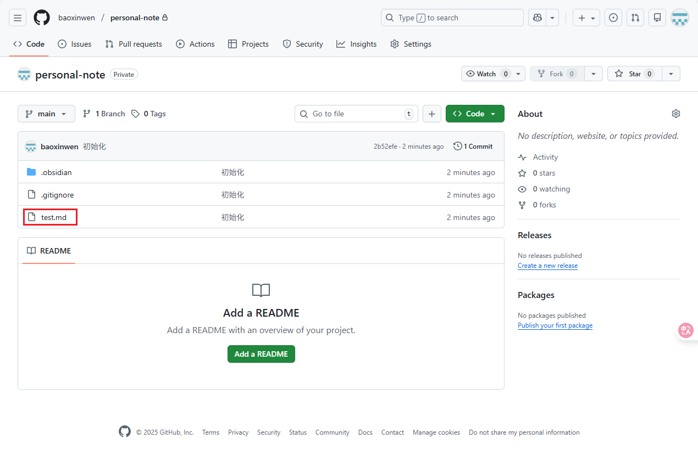Viewport: 698px width, 450px height.
Task: Open the issues inbox icon in header
Action: point(613,18)
